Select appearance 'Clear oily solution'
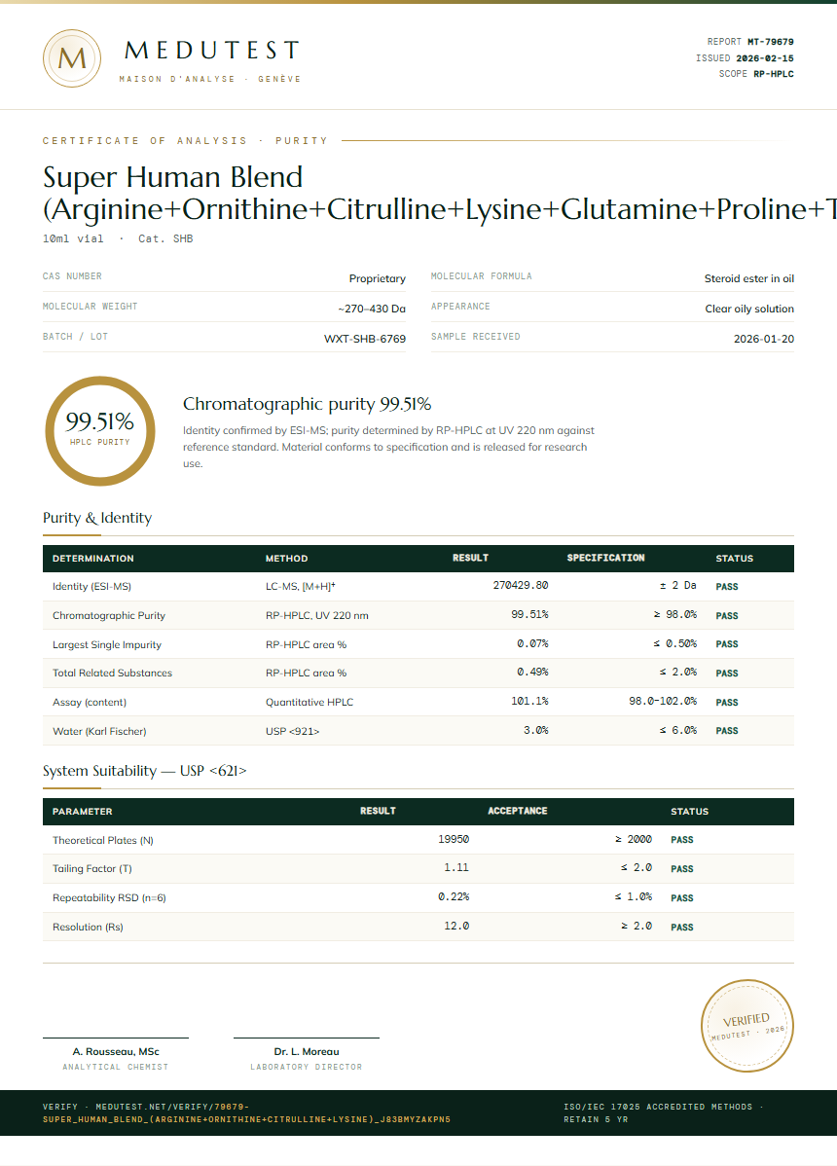The height and width of the screenshot is (1166, 837). (x=749, y=309)
